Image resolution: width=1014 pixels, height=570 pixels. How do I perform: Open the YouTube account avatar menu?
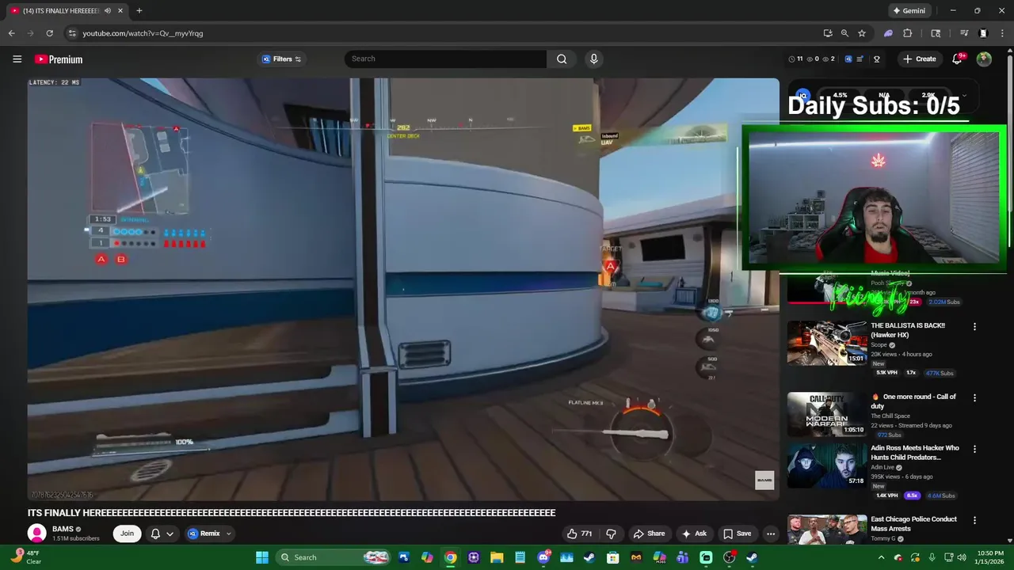pyautogui.click(x=984, y=59)
